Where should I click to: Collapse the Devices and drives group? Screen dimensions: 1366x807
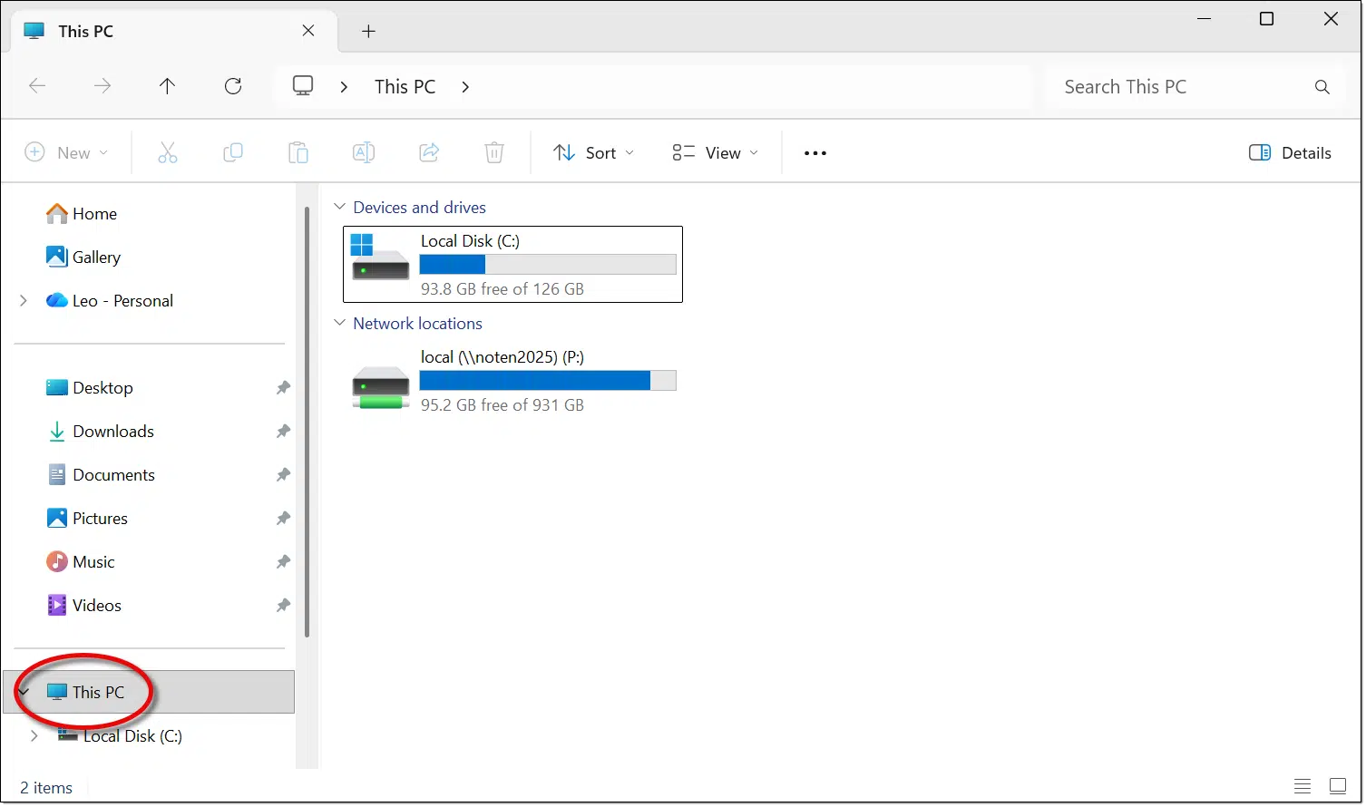point(340,208)
